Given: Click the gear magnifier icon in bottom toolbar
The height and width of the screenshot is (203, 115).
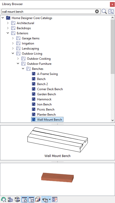Looking at the screenshot, I should coord(4,199).
